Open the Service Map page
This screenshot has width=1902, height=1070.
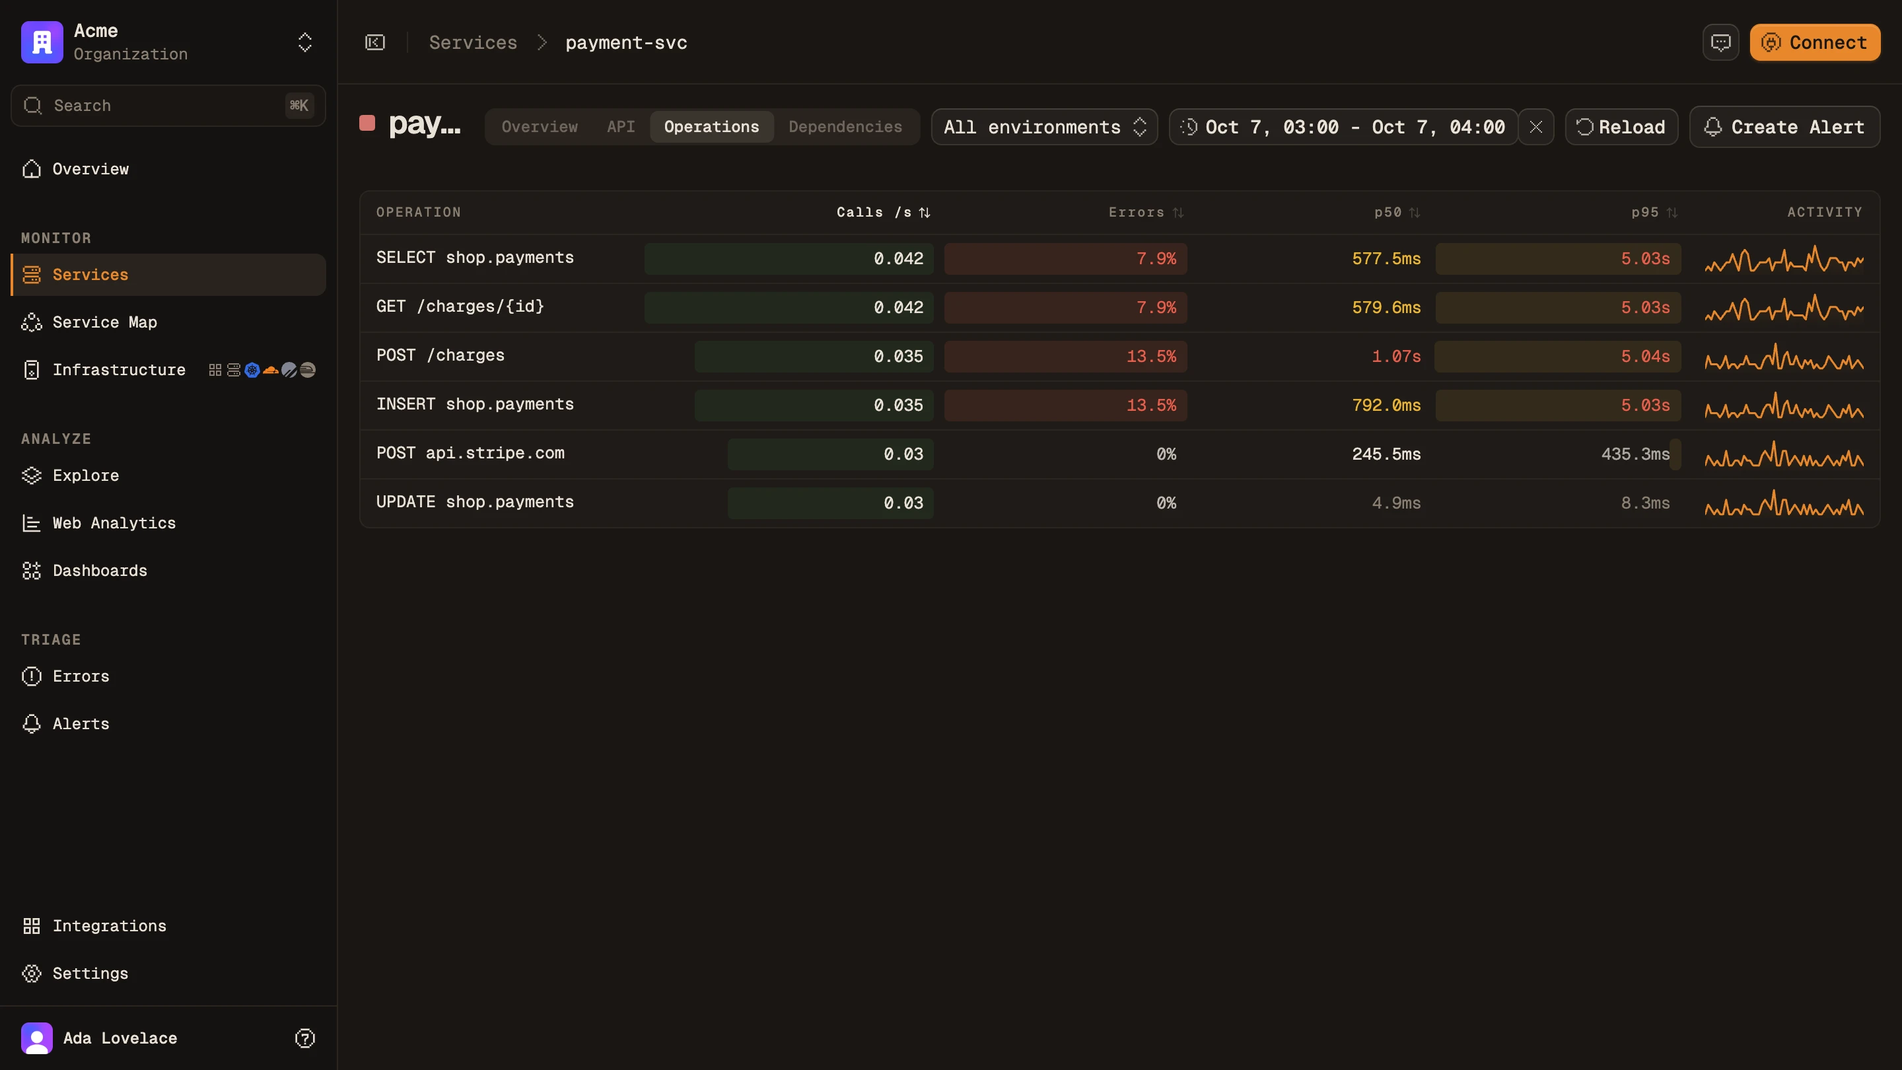168,322
